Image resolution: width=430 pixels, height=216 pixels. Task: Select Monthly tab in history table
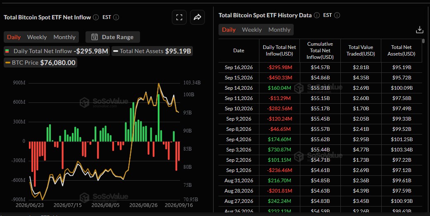279,30
